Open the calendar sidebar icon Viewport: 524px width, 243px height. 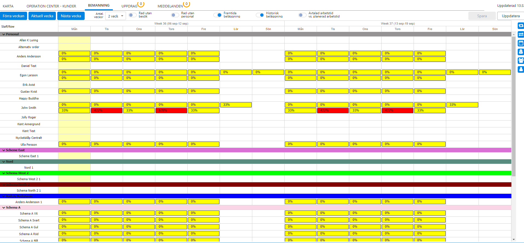[521, 43]
